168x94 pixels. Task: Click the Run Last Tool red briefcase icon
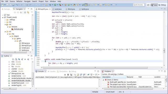pos(60,5)
